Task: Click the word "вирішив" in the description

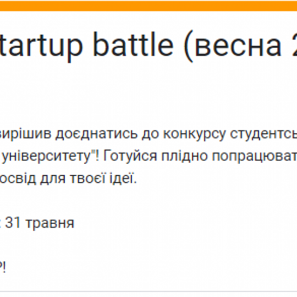Action: pos(25,134)
